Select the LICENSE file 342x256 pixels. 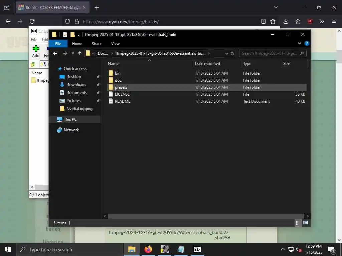pyautogui.click(x=122, y=94)
